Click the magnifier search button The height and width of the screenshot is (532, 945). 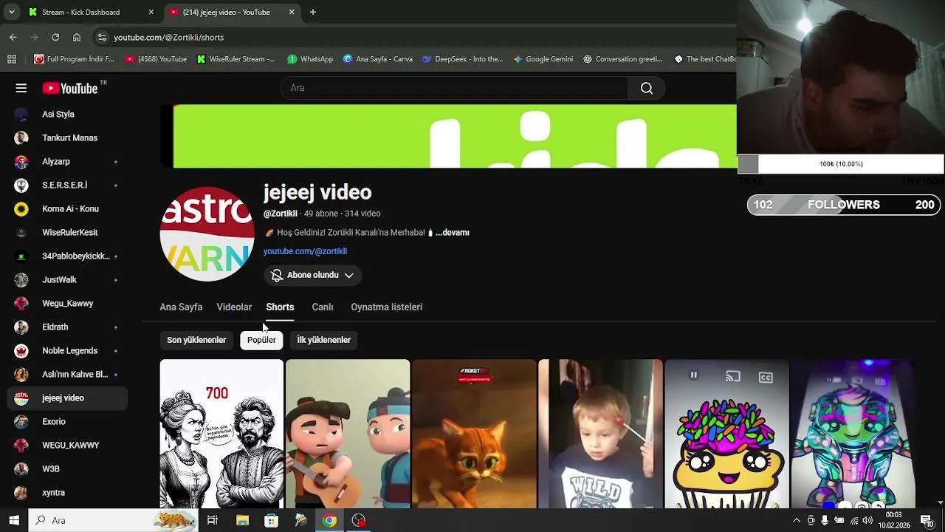(647, 88)
